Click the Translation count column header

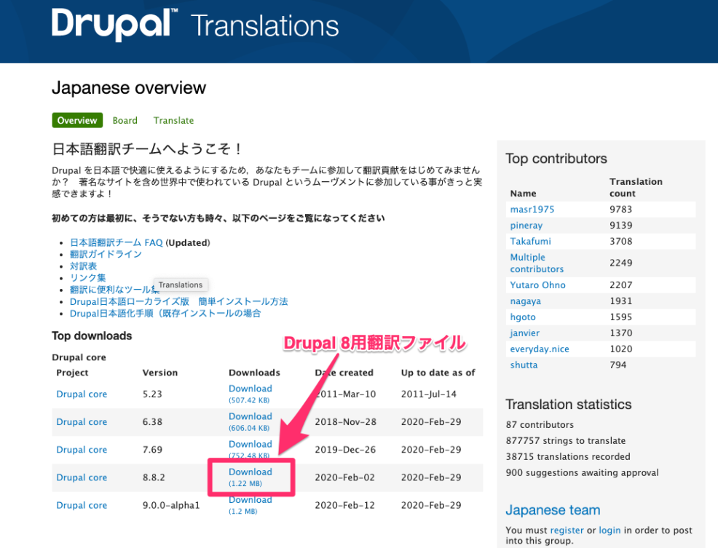pos(636,187)
